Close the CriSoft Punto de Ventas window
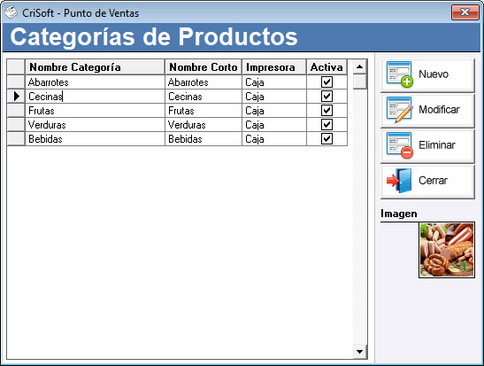The width and height of the screenshot is (484, 366). tap(465, 12)
